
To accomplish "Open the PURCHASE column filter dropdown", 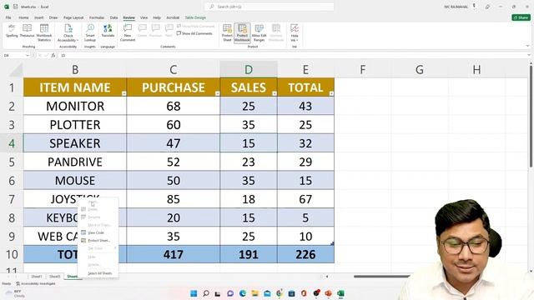I will (217, 93).
